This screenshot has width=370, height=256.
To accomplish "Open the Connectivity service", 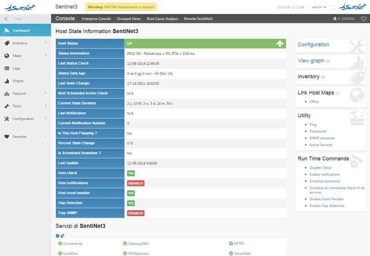I will click(x=73, y=244).
